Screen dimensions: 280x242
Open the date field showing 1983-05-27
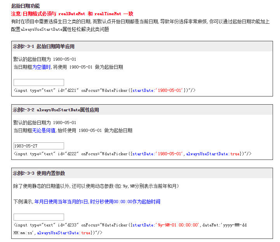coord(39,146)
